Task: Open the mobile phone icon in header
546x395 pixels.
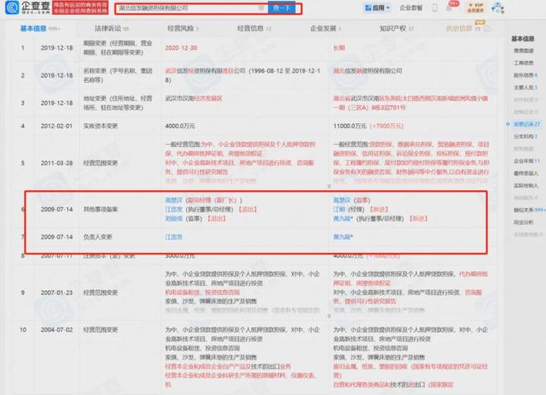Action: pos(434,7)
